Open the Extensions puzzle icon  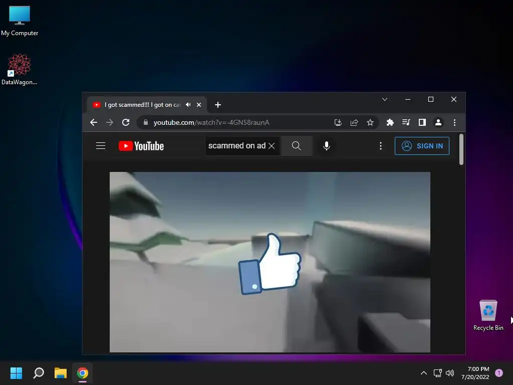click(390, 122)
